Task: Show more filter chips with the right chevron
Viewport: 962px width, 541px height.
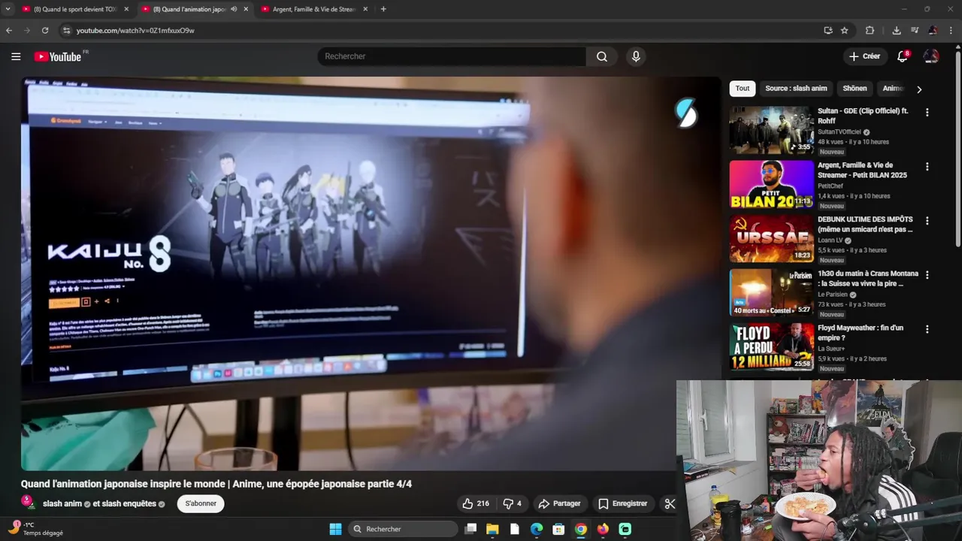Action: tap(918, 89)
